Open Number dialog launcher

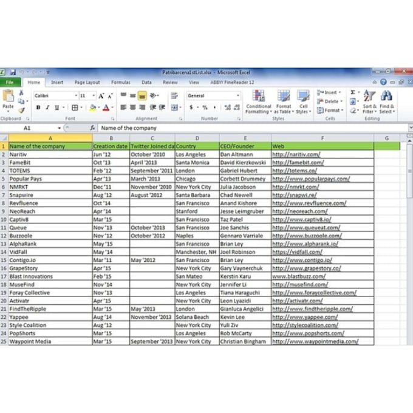pyautogui.click(x=239, y=119)
